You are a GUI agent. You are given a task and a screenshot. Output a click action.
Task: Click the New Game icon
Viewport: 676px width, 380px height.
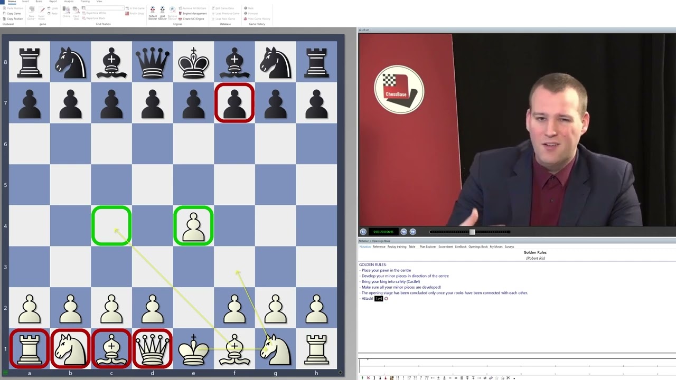coord(31,13)
